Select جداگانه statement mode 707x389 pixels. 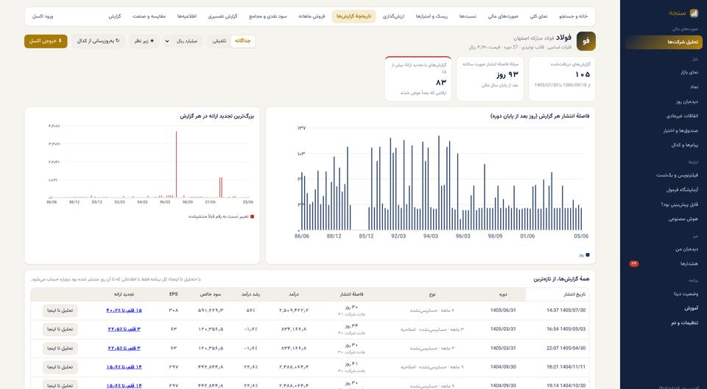click(242, 41)
